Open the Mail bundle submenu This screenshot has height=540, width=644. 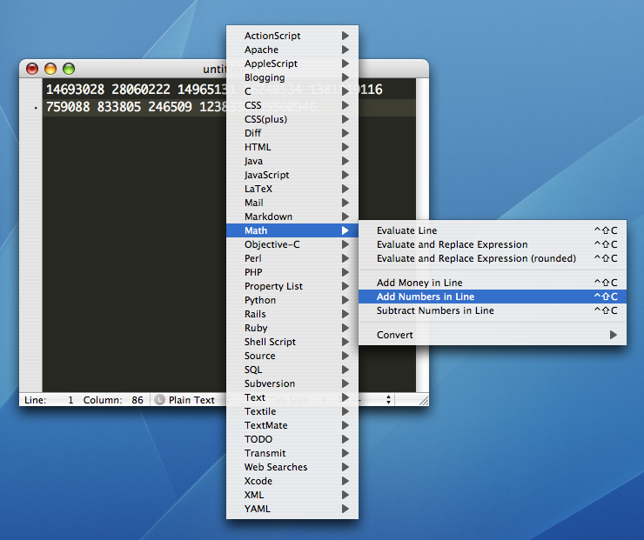click(292, 203)
